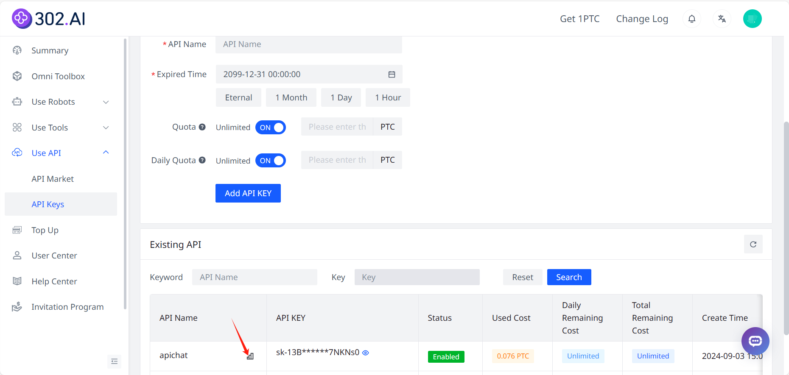Click the Omni Toolbox cube icon
The image size is (789, 375).
pyautogui.click(x=17, y=76)
